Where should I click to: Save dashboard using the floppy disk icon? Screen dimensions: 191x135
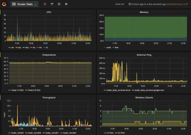59,4
